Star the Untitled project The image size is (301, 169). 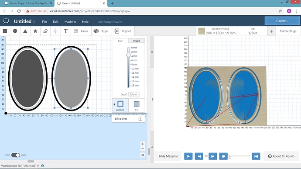(34, 21)
